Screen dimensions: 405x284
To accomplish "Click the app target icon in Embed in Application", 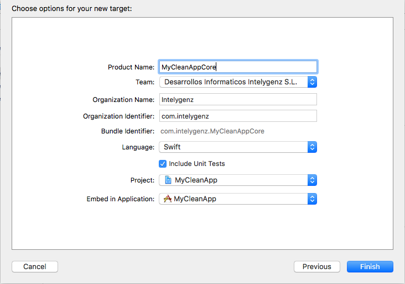I will (167, 199).
